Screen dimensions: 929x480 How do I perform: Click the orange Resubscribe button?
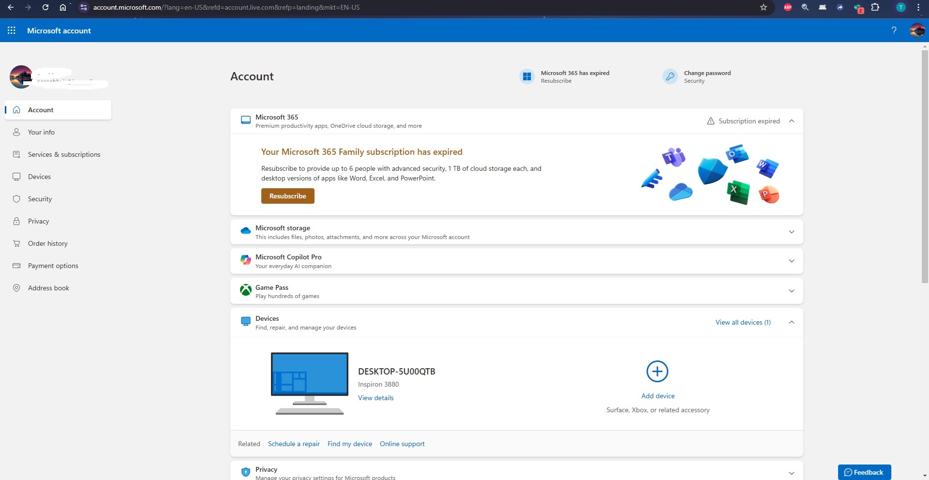(x=288, y=196)
